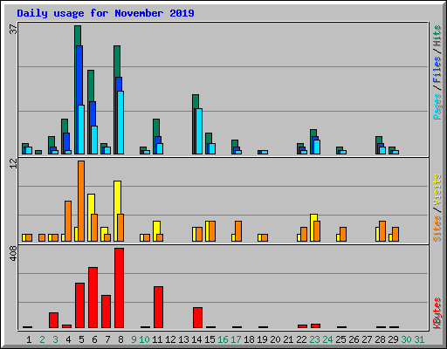Screen dimensions: 447x349
Task: Click the "Sites" legend label
Action: (x=437, y=229)
